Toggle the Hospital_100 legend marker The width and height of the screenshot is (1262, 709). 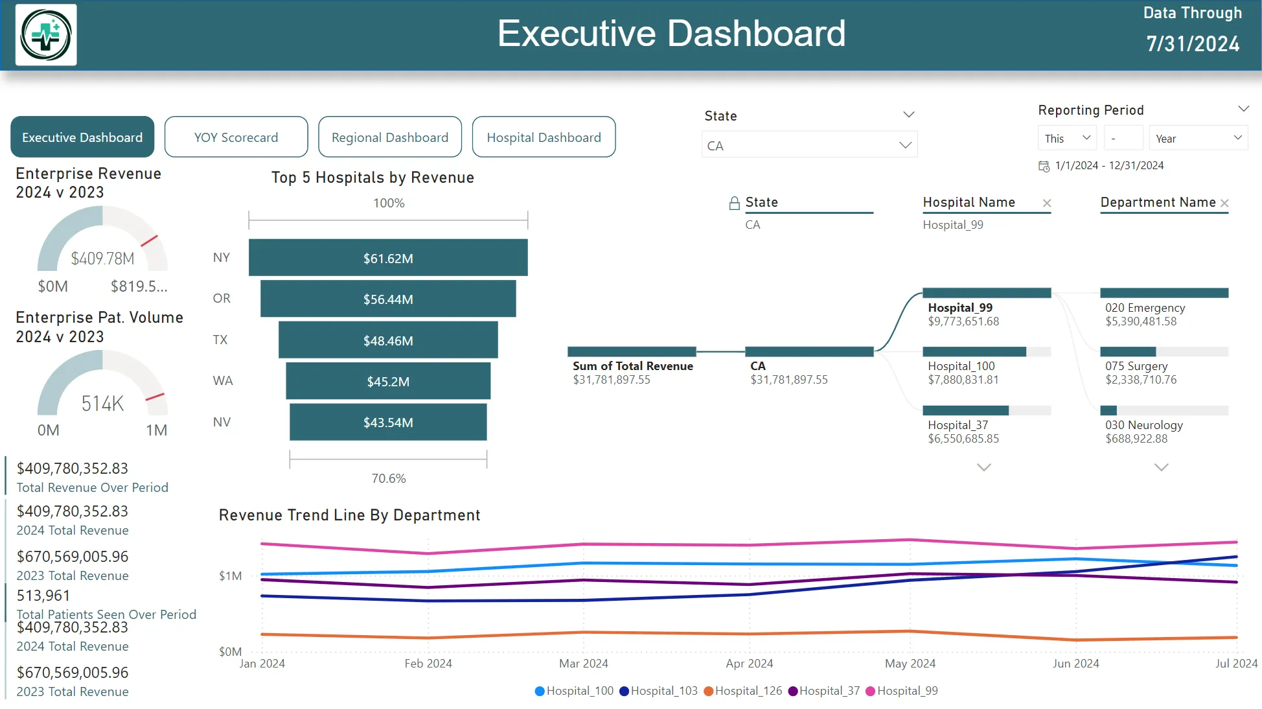pos(540,692)
